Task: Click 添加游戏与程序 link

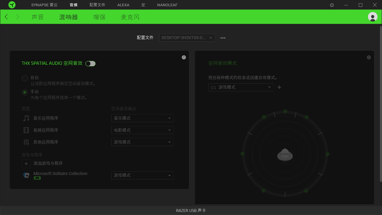Action: coord(48,163)
